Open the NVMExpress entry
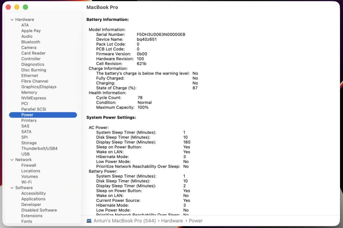 34,98
